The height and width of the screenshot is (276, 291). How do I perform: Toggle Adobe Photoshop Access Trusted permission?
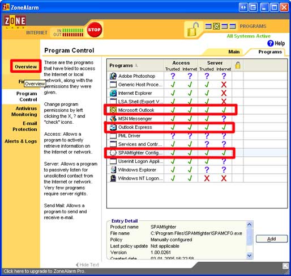coord(173,76)
